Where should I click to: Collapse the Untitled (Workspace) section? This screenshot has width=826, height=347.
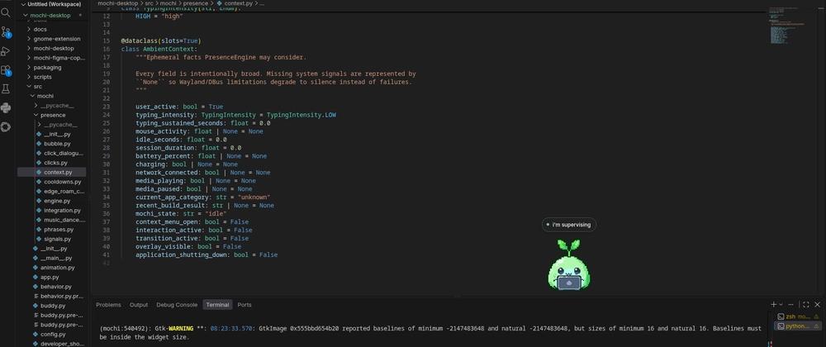[51, 4]
